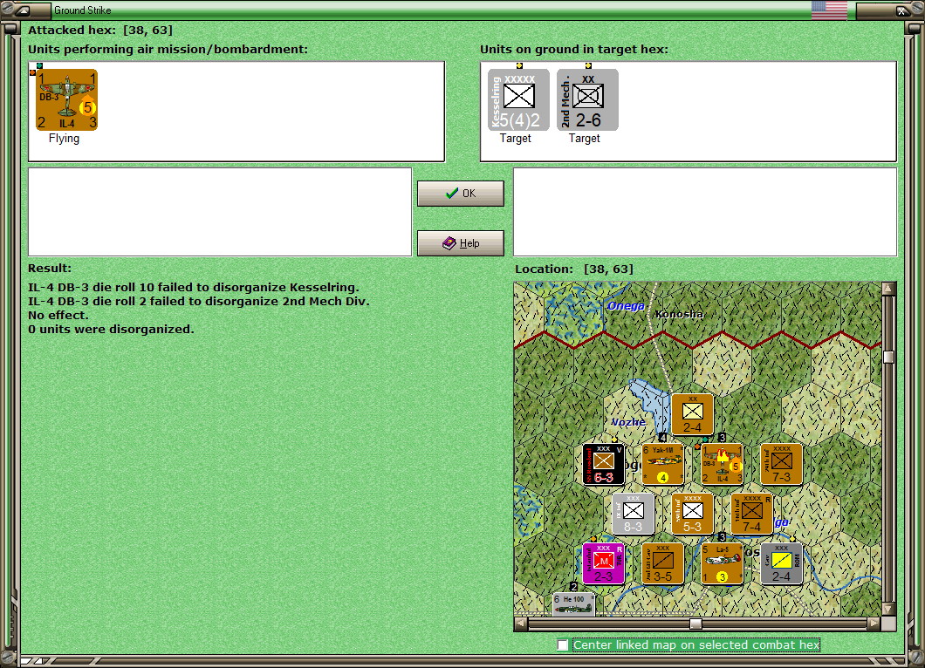Click the 7-3 XXXX infantry counter on map
The width and height of the screenshot is (925, 668).
pyautogui.click(x=782, y=464)
